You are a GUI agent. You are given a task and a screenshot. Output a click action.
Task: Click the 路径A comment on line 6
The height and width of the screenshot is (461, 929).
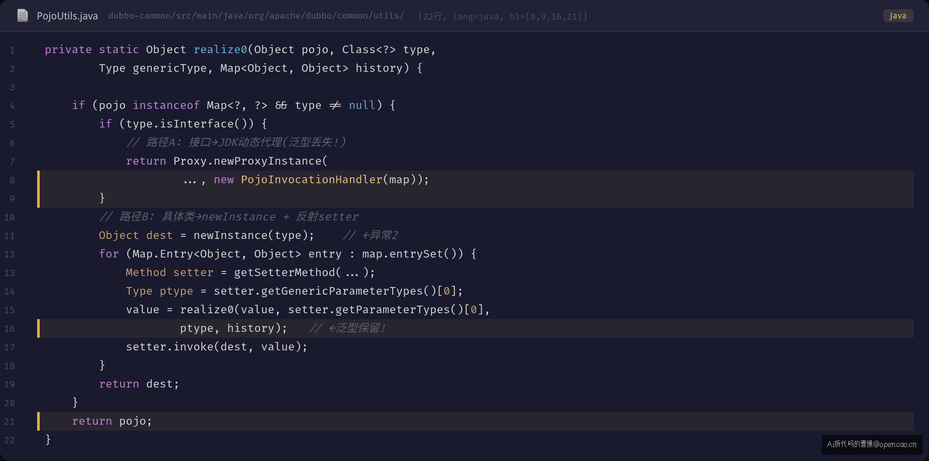pyautogui.click(x=236, y=142)
